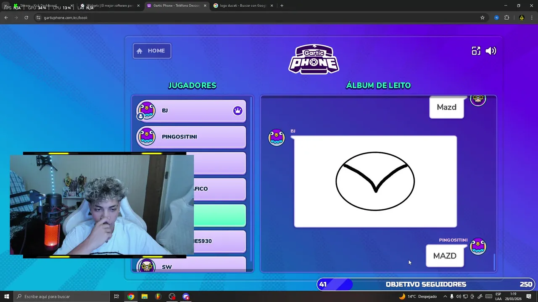Select player PINGOSITINI in players list
The width and height of the screenshot is (538, 302).
coord(191,137)
